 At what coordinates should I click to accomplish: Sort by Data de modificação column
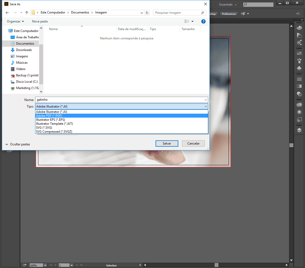(132, 29)
